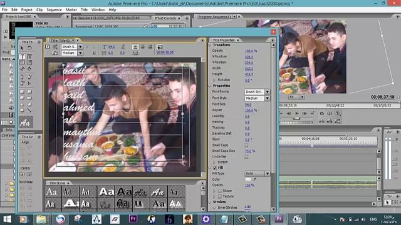The height and width of the screenshot is (225, 401).
Task: Select the Wedge shape tool
Action: click(23, 104)
